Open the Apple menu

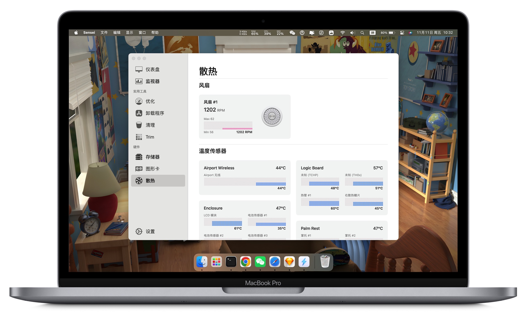(76, 33)
